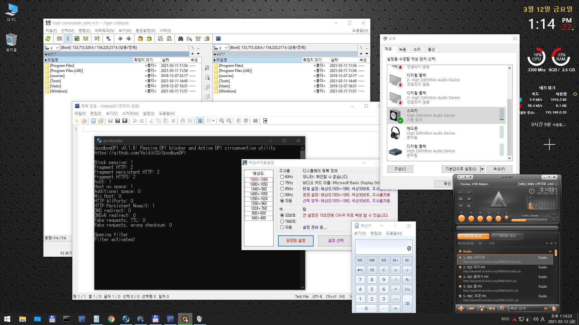The height and width of the screenshot is (325, 579).
Task: Toggle word wrap in Notepad2 toolbar
Action: click(200, 121)
